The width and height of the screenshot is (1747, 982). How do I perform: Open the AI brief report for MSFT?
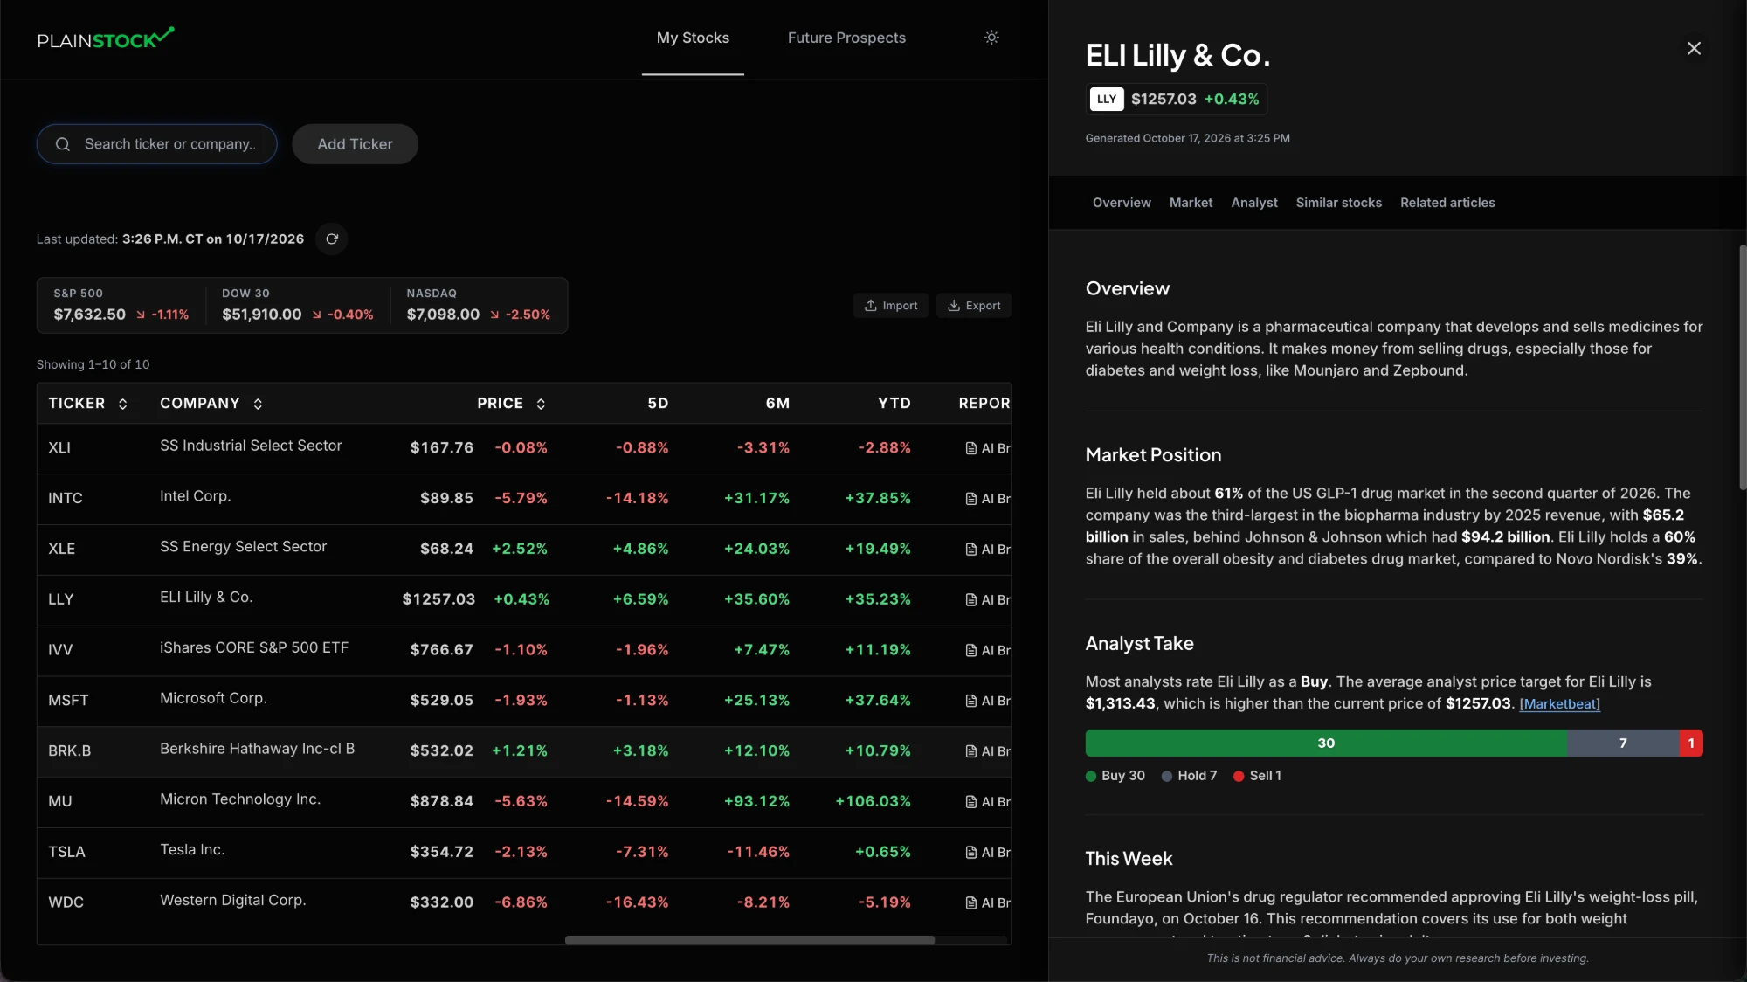point(988,701)
